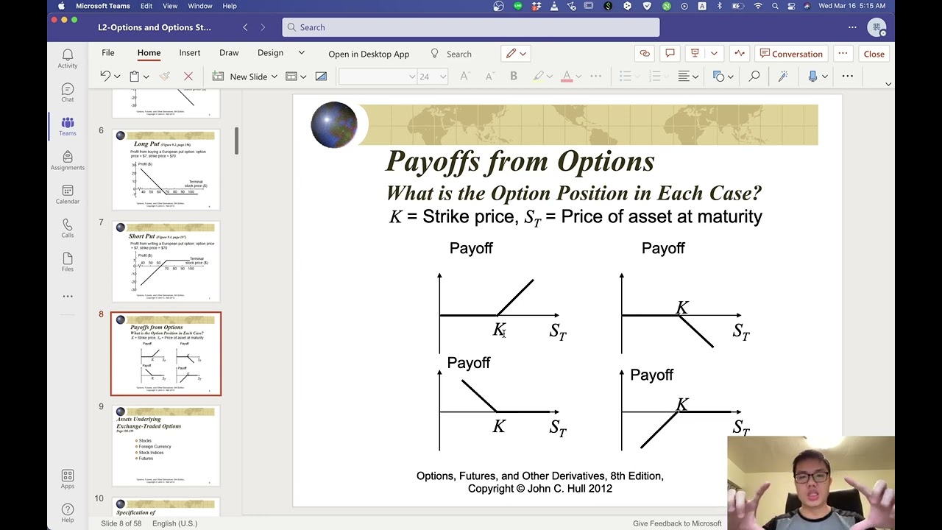Open the Shapes dropdown
Image resolution: width=942 pixels, height=530 pixels.
[x=723, y=76]
